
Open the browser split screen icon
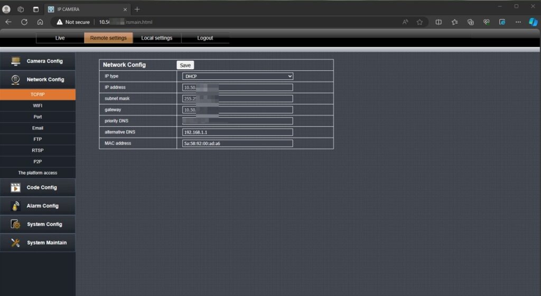click(x=439, y=22)
